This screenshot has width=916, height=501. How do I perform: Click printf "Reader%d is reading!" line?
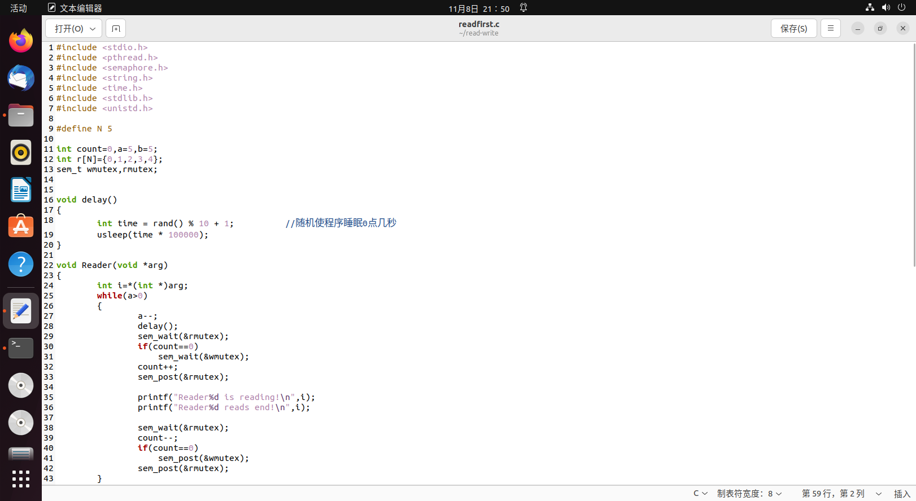tap(226, 397)
